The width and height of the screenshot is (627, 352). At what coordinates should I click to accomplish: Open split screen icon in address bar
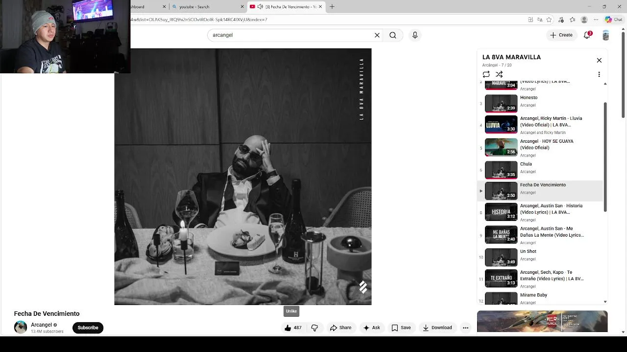531,20
